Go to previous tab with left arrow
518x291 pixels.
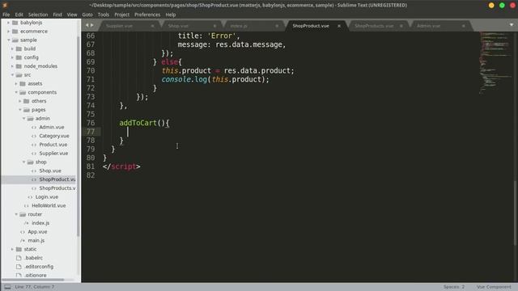tap(87, 25)
